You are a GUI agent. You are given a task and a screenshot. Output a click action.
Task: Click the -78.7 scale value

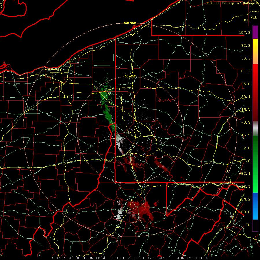point(245,187)
